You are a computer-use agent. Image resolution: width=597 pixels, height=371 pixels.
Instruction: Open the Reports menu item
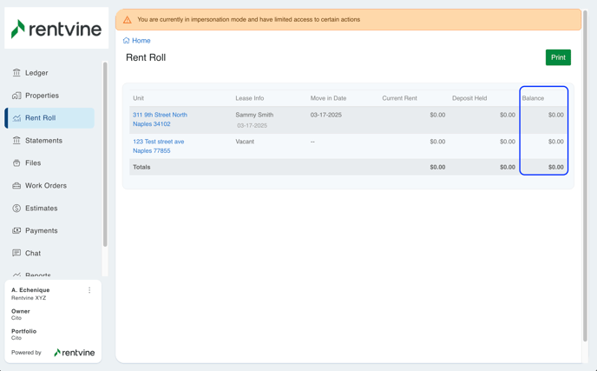coord(38,275)
